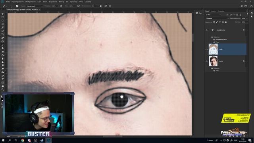Filter layers by adjustment layers icon
254x143 pixels.
point(231,15)
